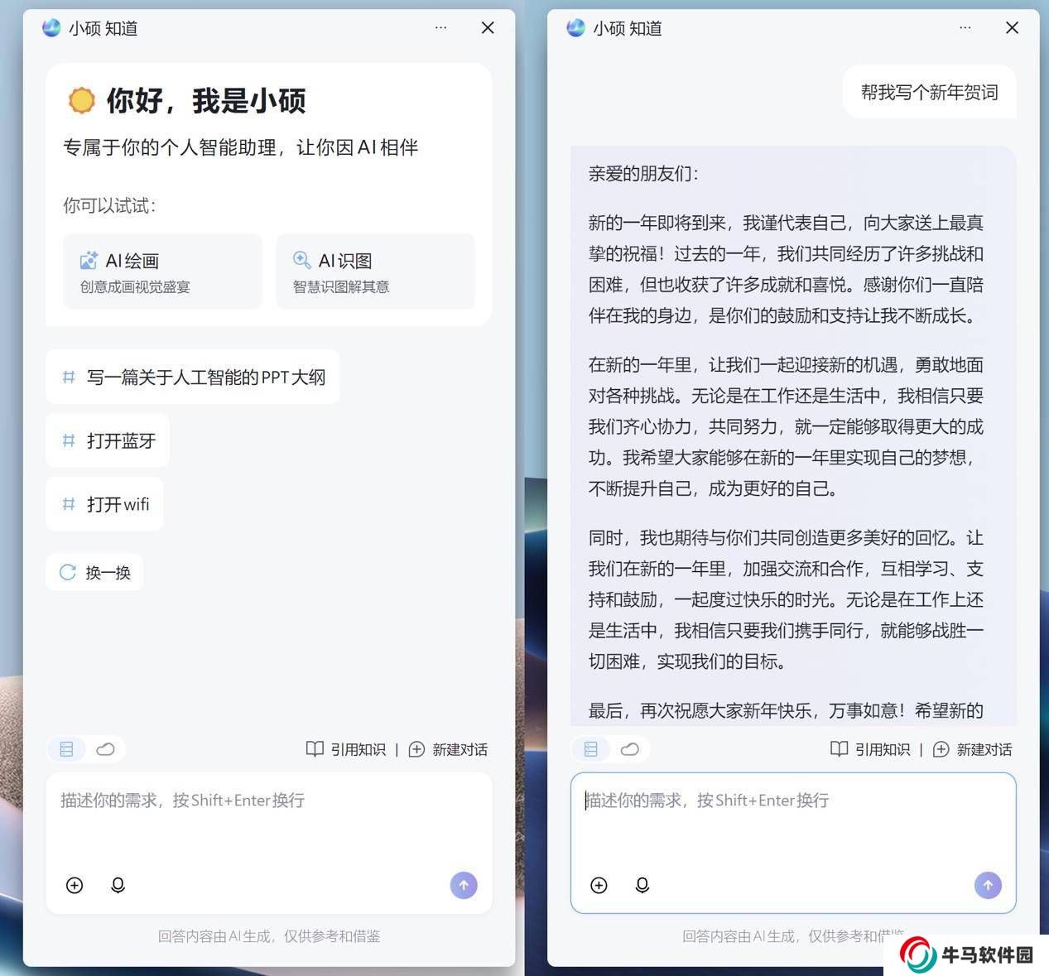Click the purple send arrow in left panel
This screenshot has width=1049, height=976.
coord(464,885)
